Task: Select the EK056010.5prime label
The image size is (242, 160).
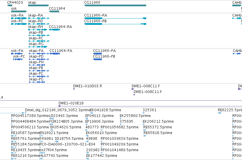Action: 101,133
